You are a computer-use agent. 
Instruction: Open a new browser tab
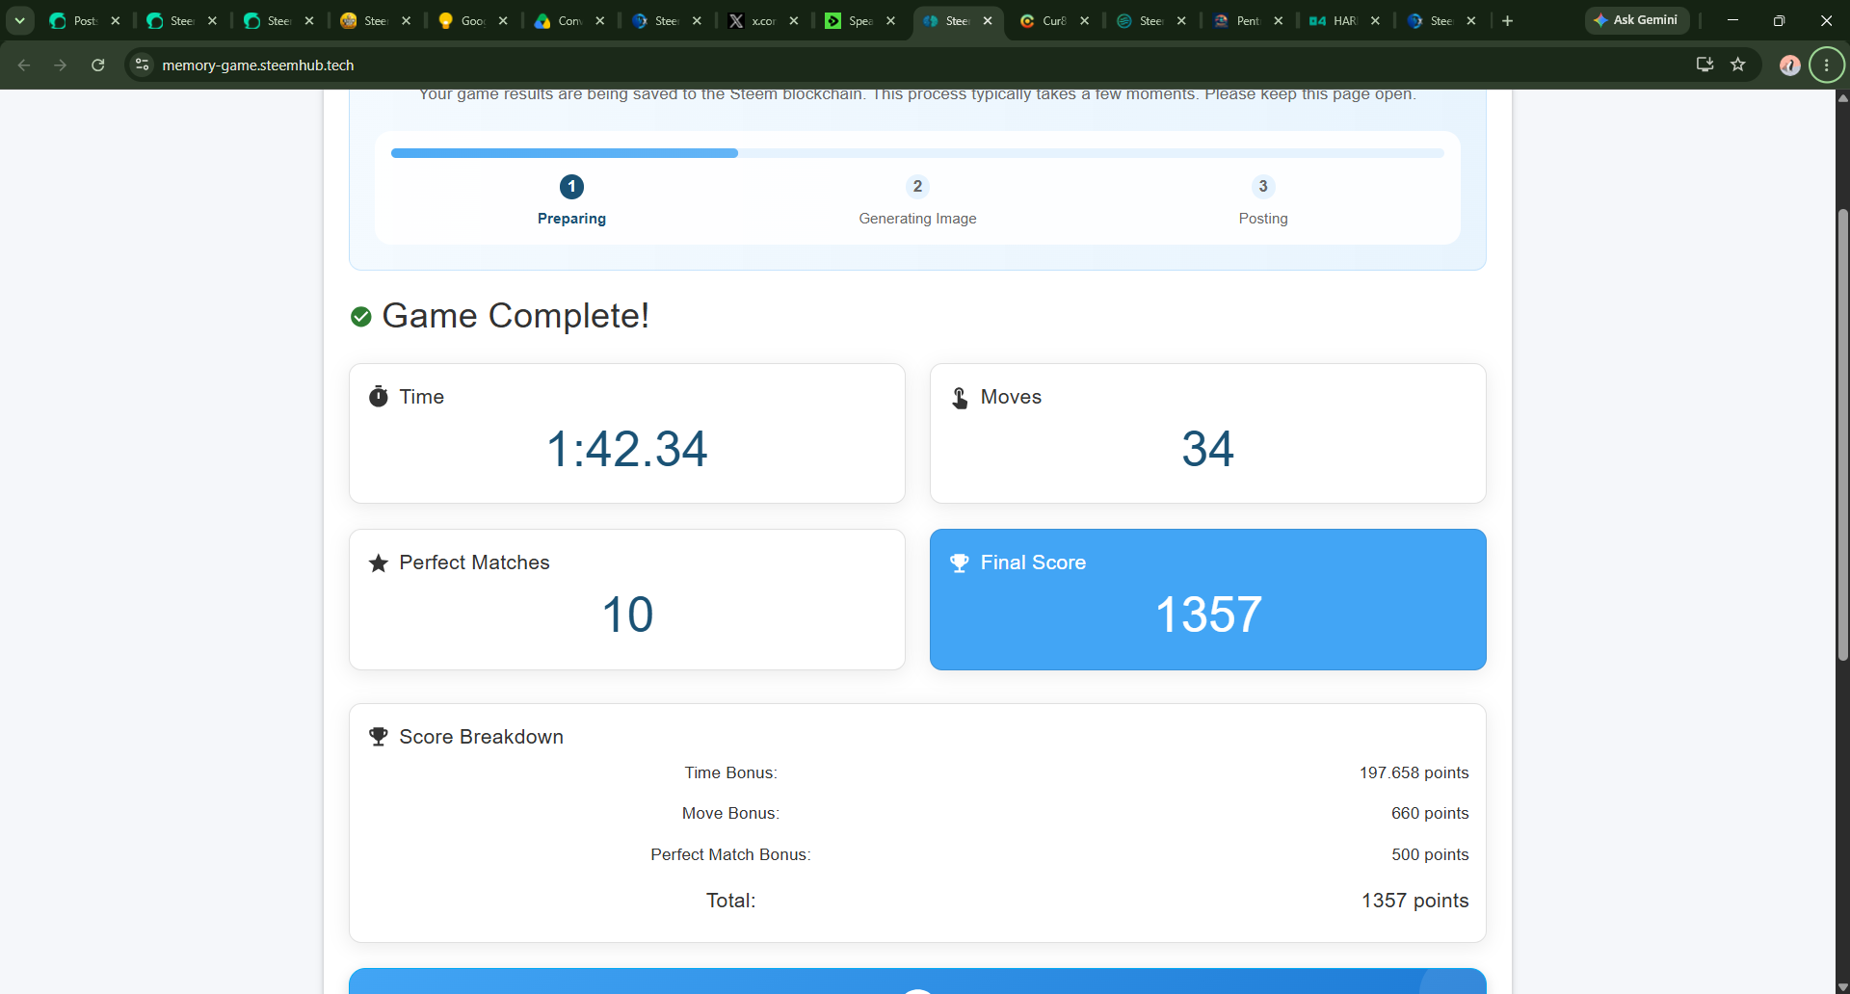click(x=1508, y=20)
